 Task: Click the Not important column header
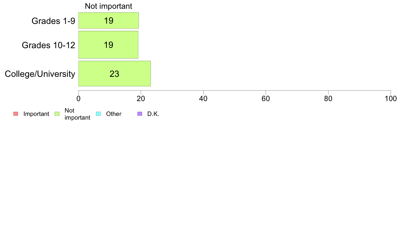click(x=108, y=6)
